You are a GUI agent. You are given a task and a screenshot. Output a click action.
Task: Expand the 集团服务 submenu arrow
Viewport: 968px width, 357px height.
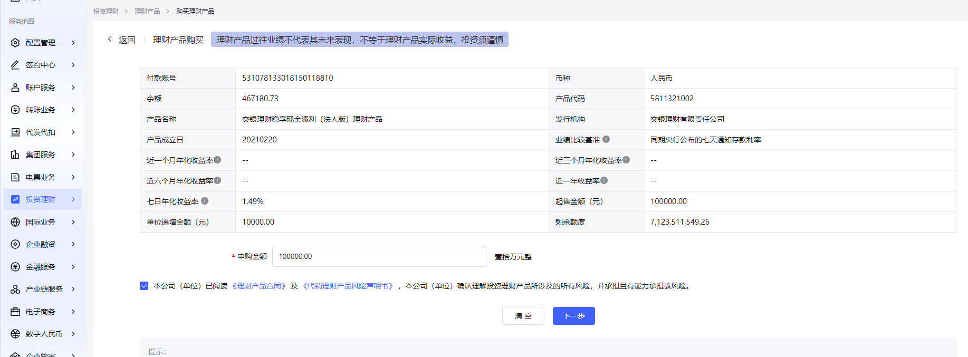click(x=73, y=155)
